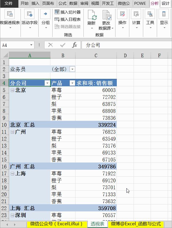Click the 显示 (Show) icon

(164, 14)
